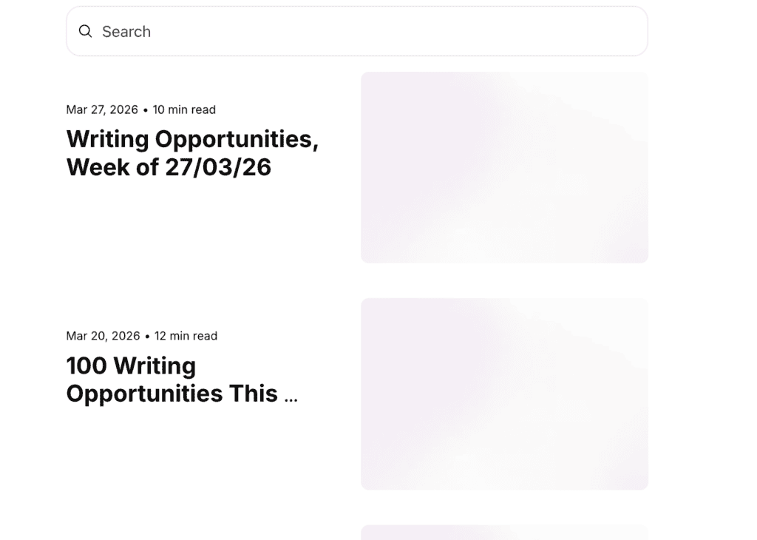The height and width of the screenshot is (540, 757).
Task: Click the '10 min read' label
Action: [184, 109]
